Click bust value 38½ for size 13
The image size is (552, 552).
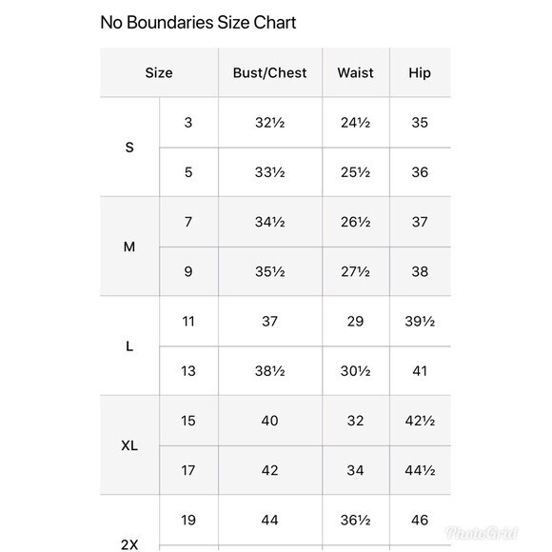click(x=269, y=371)
